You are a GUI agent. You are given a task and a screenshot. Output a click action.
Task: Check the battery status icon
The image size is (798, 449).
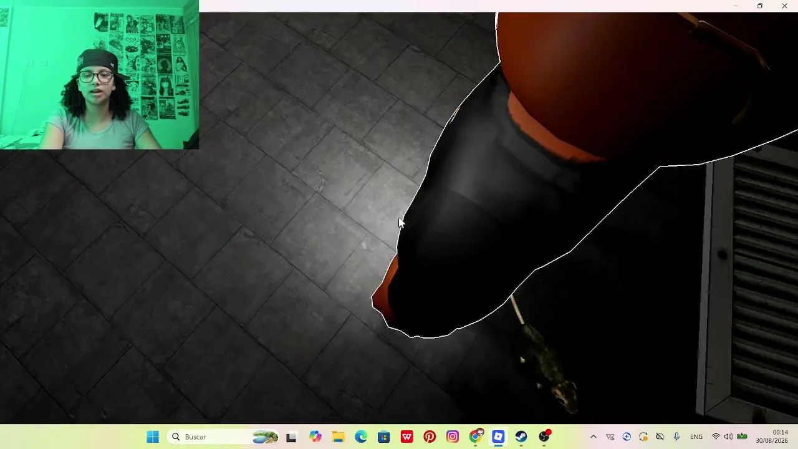pyautogui.click(x=742, y=437)
